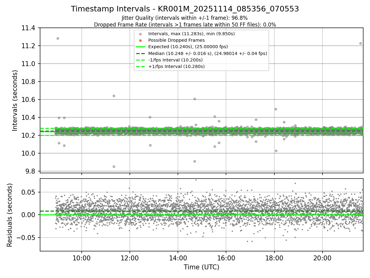Select legend entry 'Expected (10.240s), (25.00000 fps)'
Screen dimensions: 370x278
[188, 47]
